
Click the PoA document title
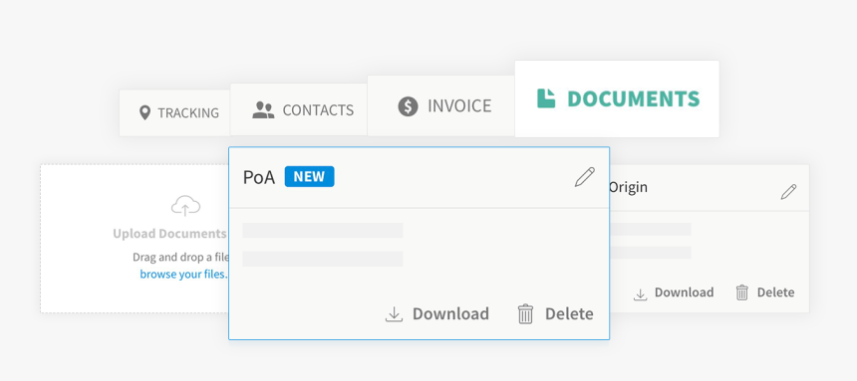pos(259,177)
